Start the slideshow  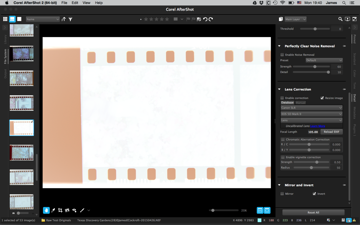pos(347,19)
